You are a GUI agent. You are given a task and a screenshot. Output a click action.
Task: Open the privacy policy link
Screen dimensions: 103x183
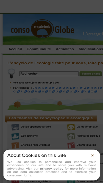52,169
